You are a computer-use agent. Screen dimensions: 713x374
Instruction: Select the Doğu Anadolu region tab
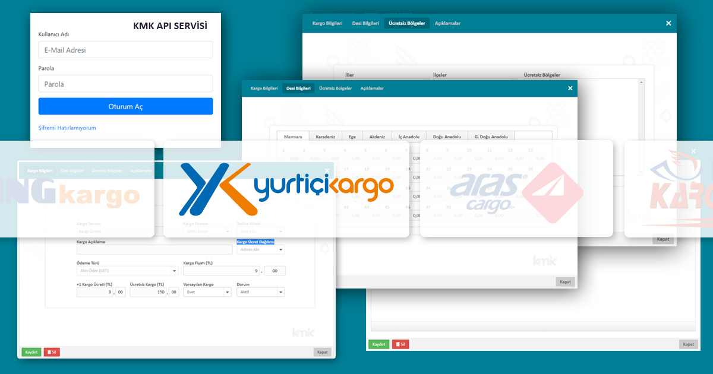click(447, 137)
